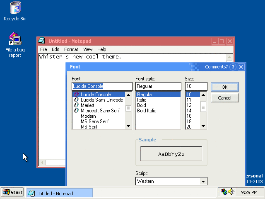
Task: Open the Help menu in Notepad
Action: pyautogui.click(x=101, y=49)
